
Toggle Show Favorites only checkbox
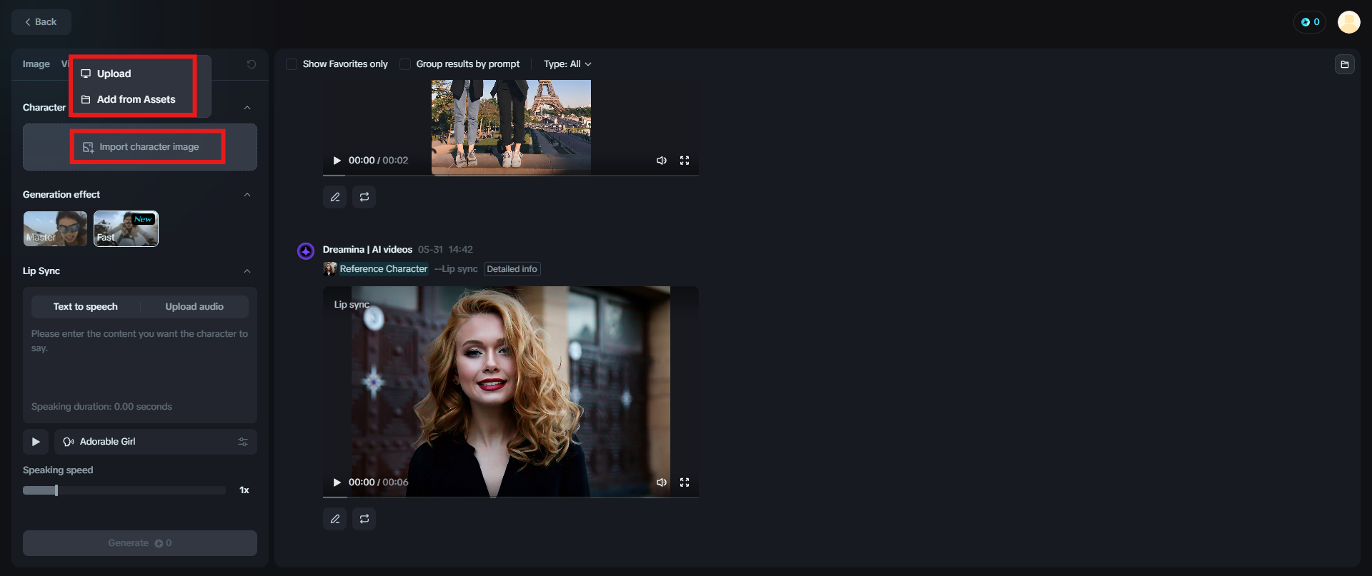[292, 64]
